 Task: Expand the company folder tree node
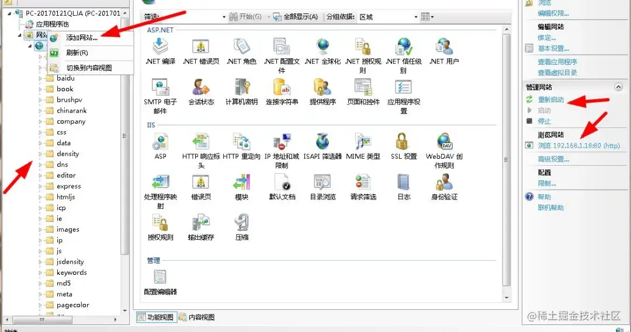coord(40,121)
